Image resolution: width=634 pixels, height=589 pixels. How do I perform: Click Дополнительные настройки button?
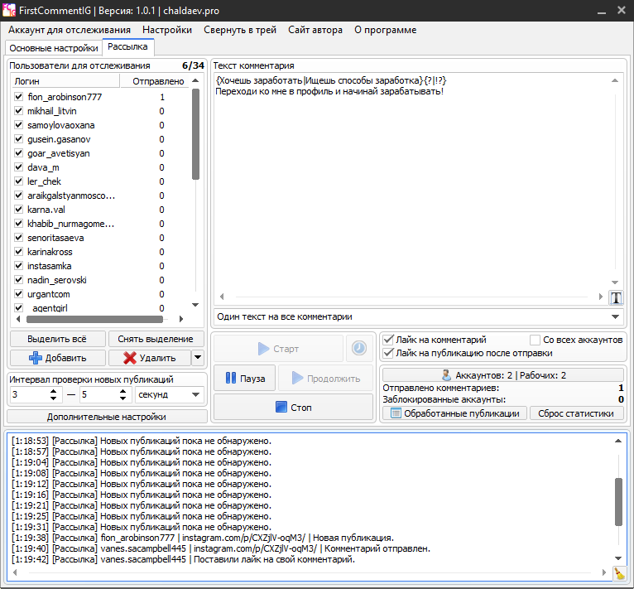(x=106, y=417)
